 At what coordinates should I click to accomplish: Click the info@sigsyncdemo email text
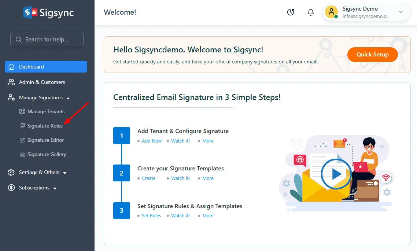[365, 16]
